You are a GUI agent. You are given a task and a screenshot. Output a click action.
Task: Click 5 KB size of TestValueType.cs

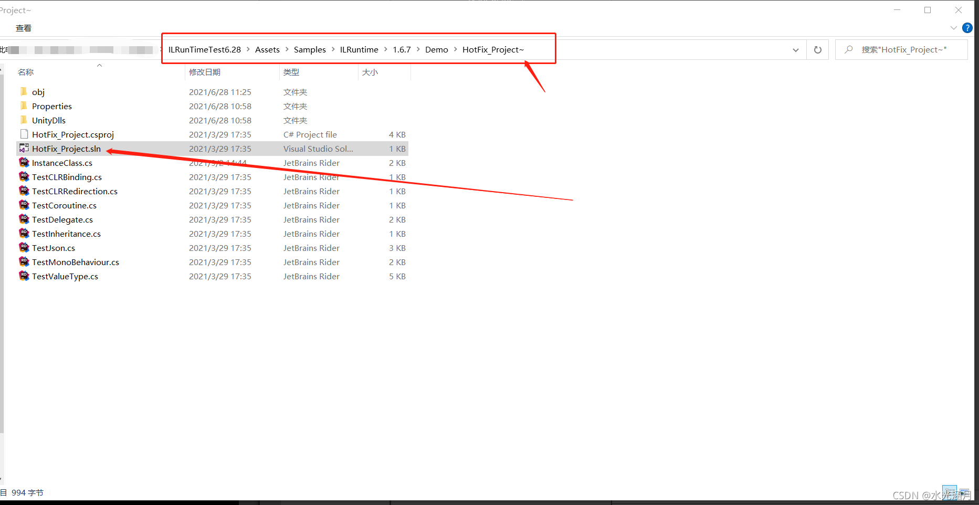[x=397, y=276]
